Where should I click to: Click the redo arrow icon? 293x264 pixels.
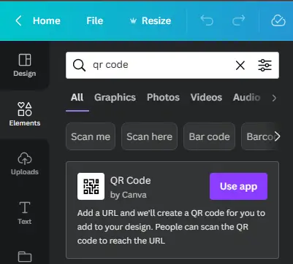(238, 20)
